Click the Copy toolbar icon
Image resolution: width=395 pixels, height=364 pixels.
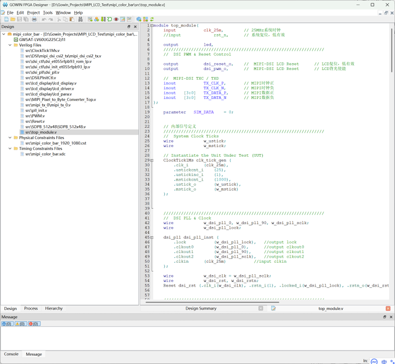[65, 19]
